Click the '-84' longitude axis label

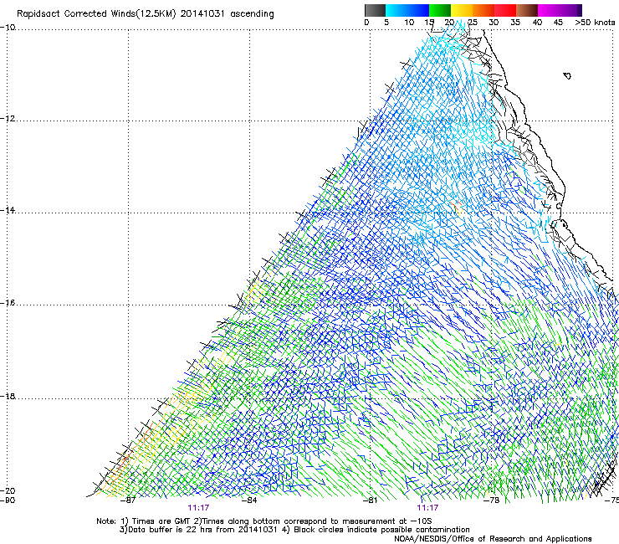[249, 500]
